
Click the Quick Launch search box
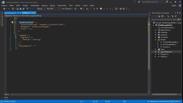[154, 2]
